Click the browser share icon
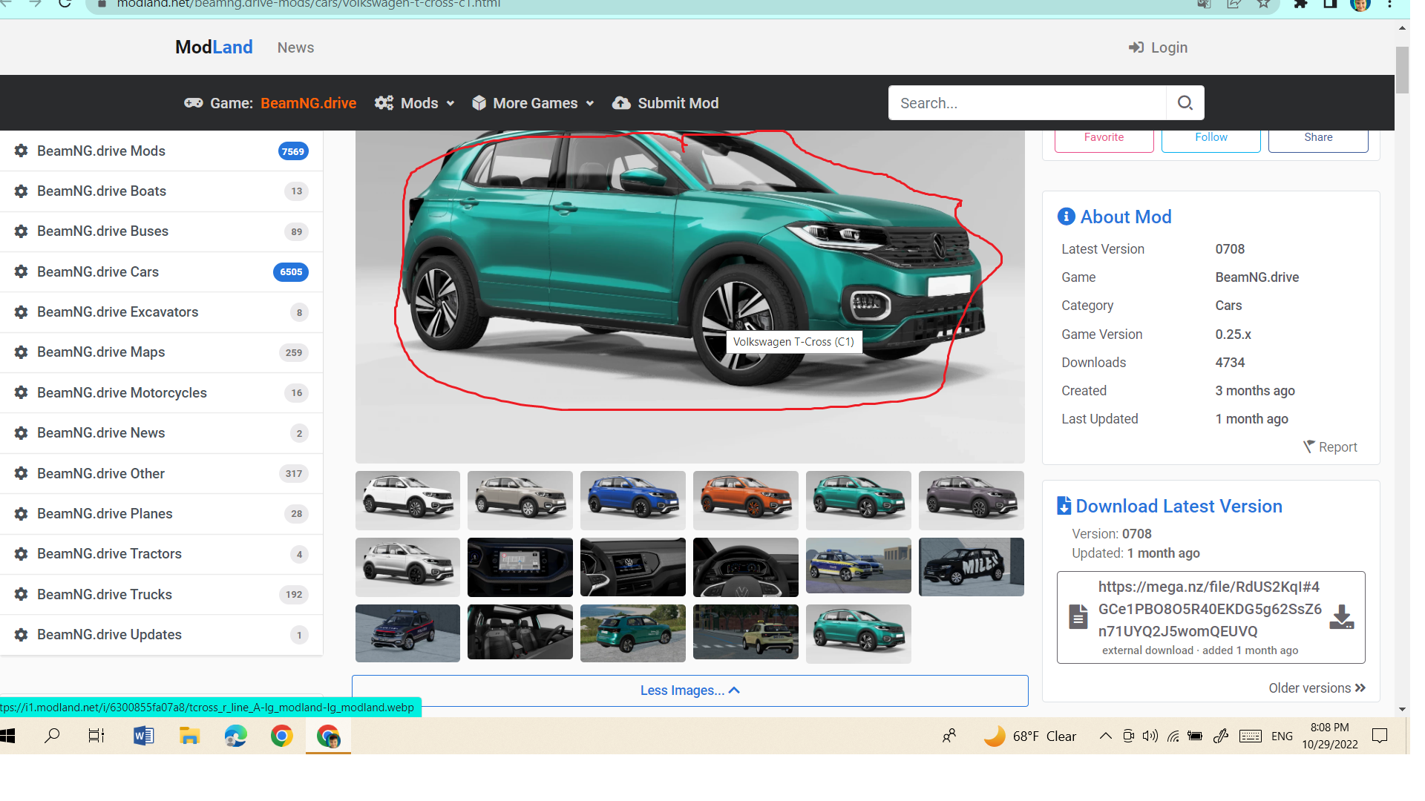Viewport: 1425px width, 801px height. pyautogui.click(x=1233, y=4)
